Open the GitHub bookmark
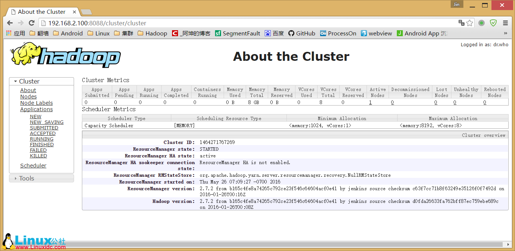The image size is (515, 251). 301,33
